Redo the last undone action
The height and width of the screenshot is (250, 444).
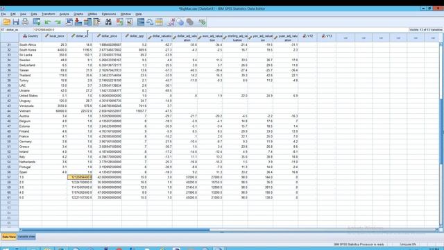pos(58,22)
